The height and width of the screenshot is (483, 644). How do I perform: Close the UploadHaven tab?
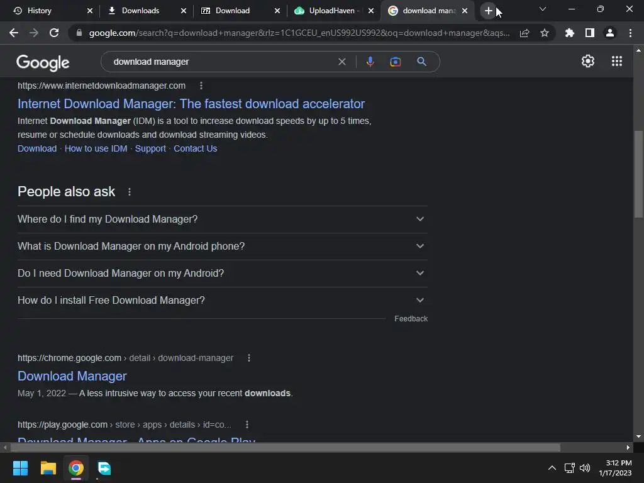pos(371,11)
